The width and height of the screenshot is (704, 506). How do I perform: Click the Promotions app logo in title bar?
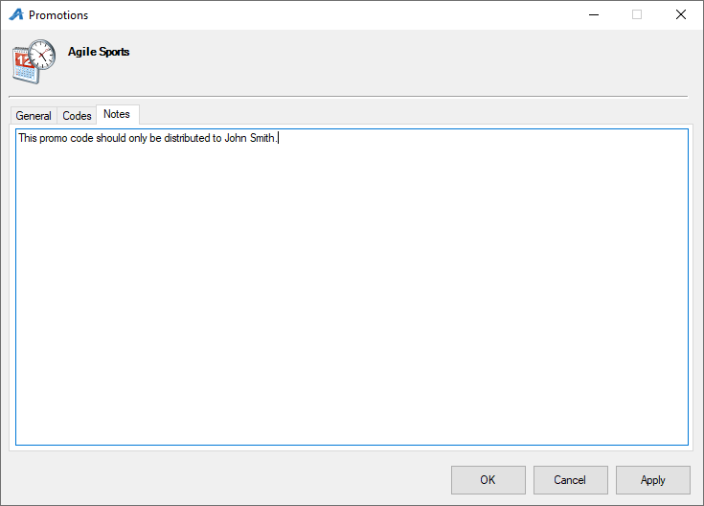(x=16, y=14)
